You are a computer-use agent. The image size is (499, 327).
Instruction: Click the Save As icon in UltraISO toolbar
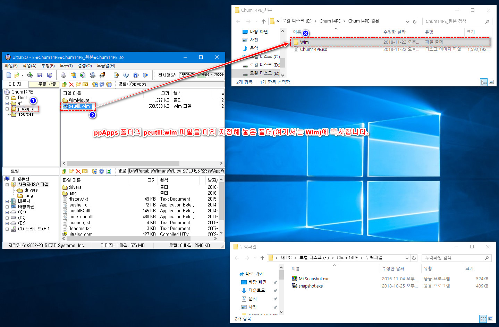tap(50, 75)
